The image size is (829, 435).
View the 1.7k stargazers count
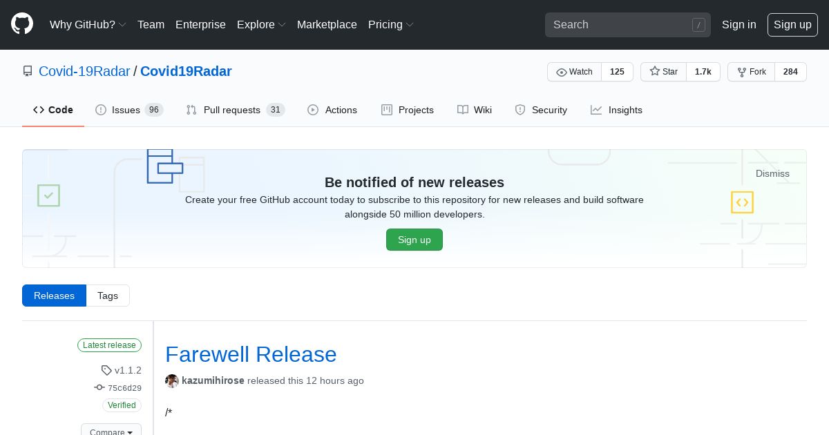(703, 72)
